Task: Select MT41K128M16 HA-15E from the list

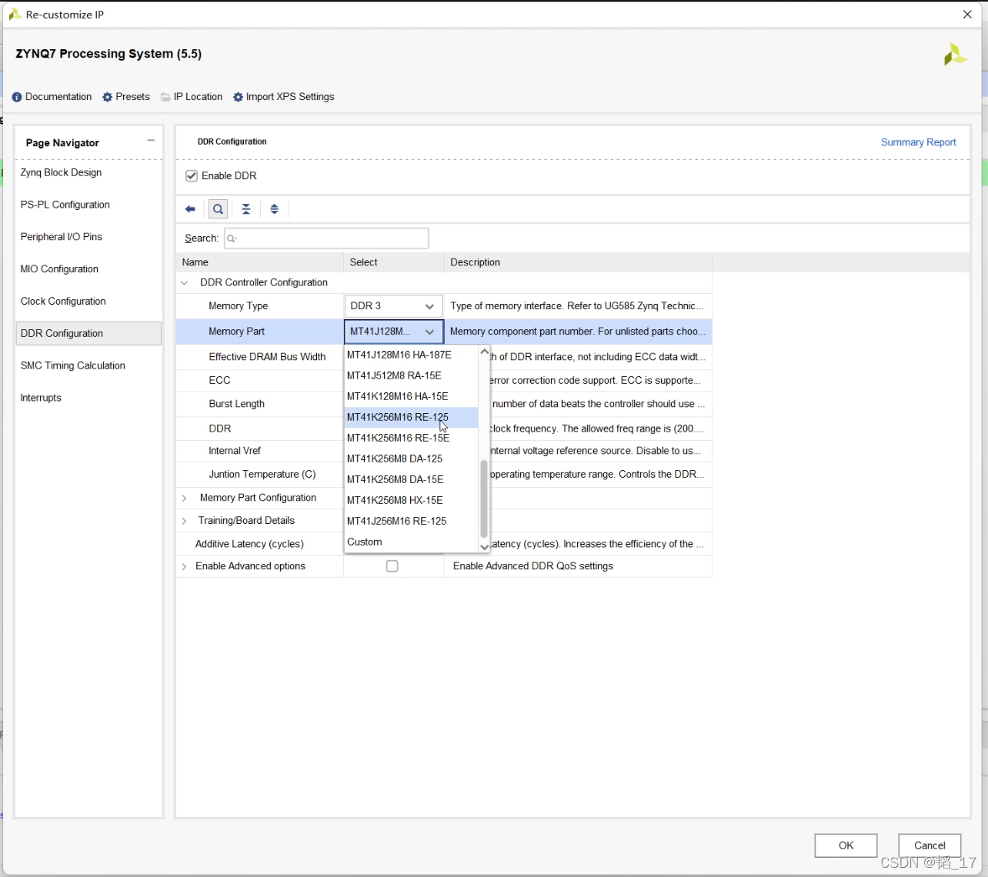Action: 412,396
